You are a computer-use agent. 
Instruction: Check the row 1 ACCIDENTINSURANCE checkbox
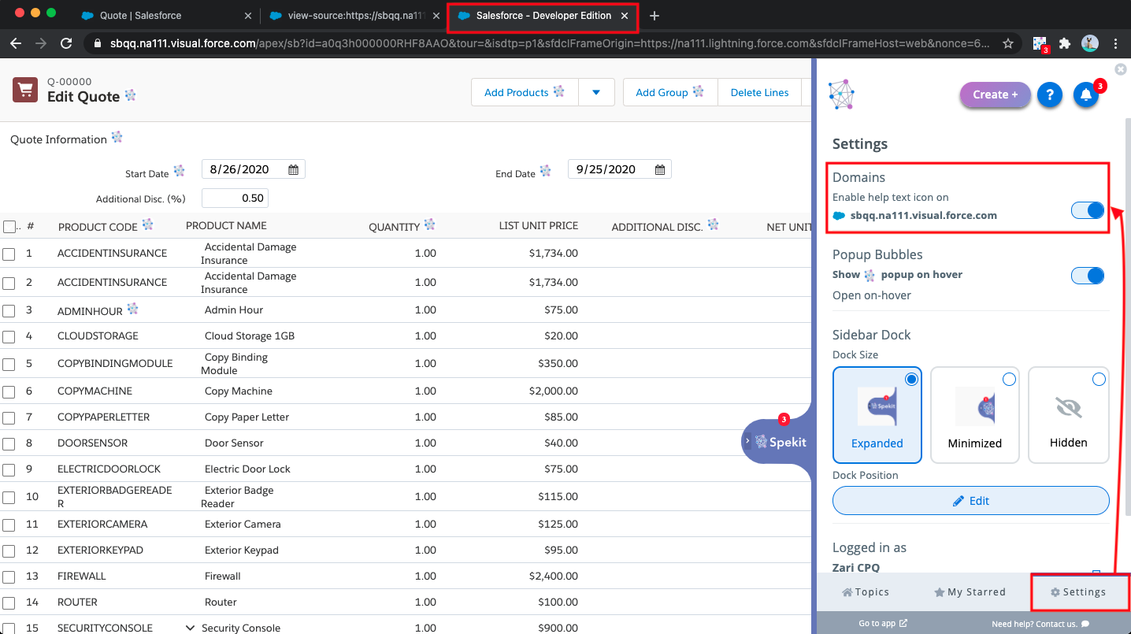(x=9, y=254)
